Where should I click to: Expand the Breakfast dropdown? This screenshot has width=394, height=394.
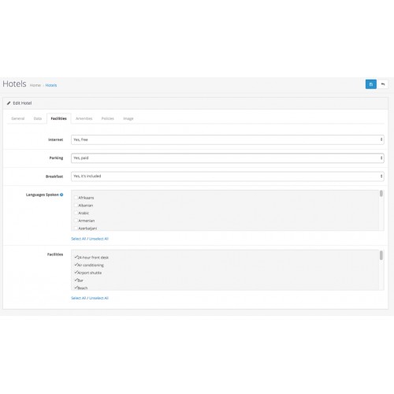click(x=228, y=177)
